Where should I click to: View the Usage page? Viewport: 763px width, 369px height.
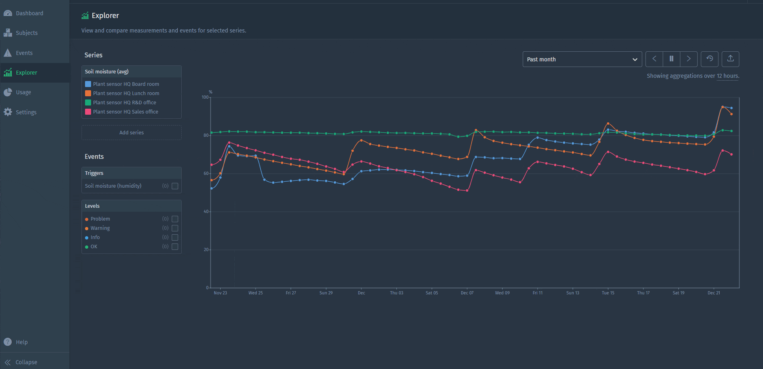click(x=23, y=92)
